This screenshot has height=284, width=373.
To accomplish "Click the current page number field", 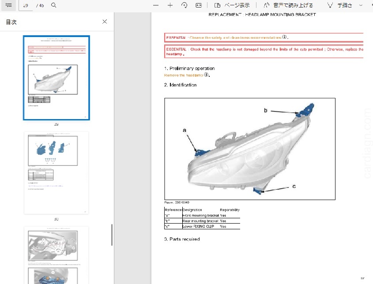I will click(26, 5).
